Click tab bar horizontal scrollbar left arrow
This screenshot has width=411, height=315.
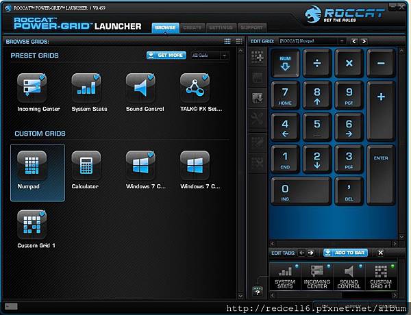coord(273,295)
